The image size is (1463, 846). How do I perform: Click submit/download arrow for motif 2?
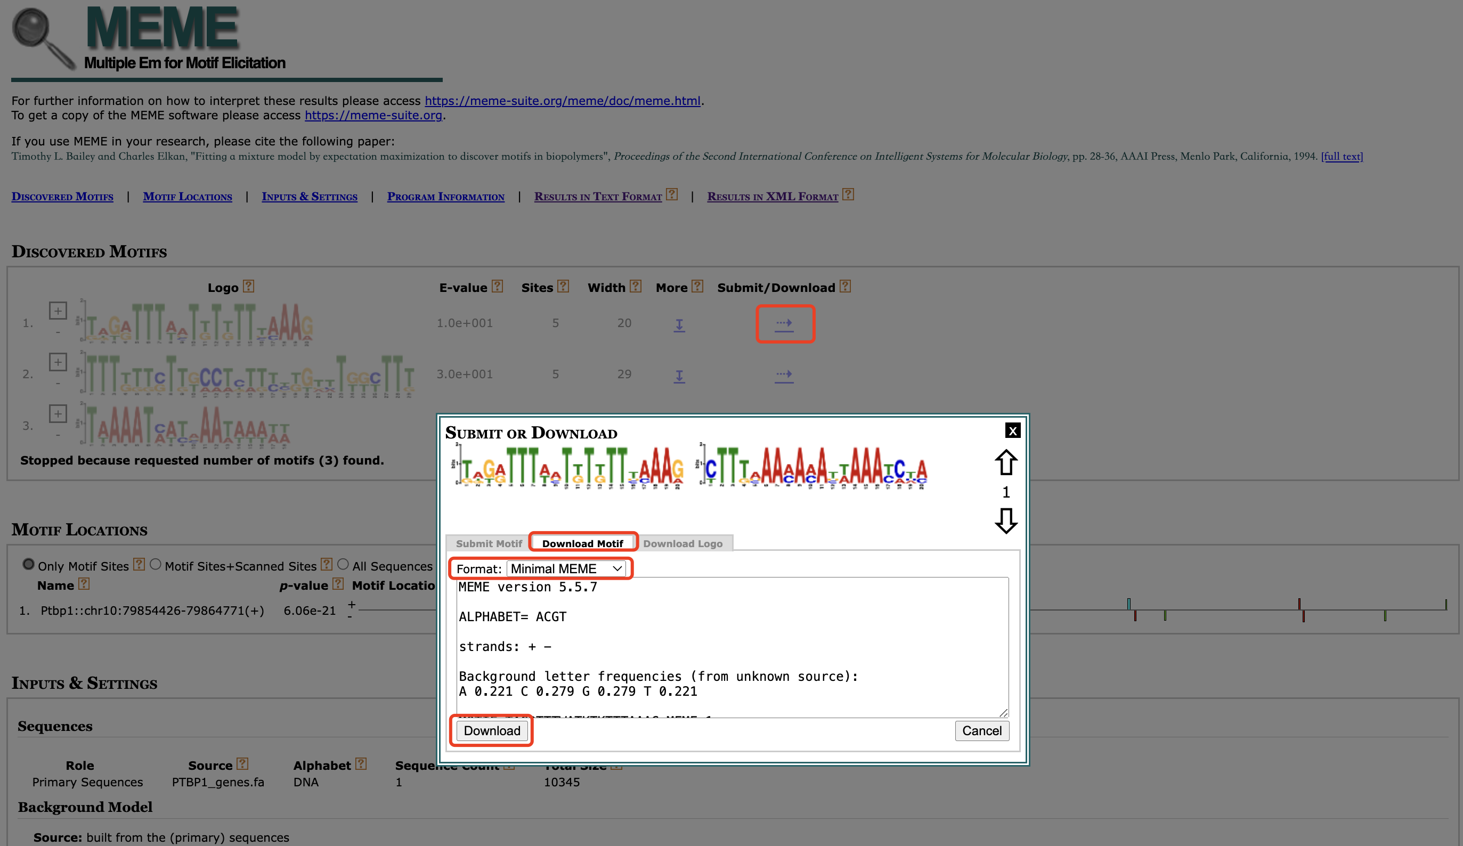(784, 375)
